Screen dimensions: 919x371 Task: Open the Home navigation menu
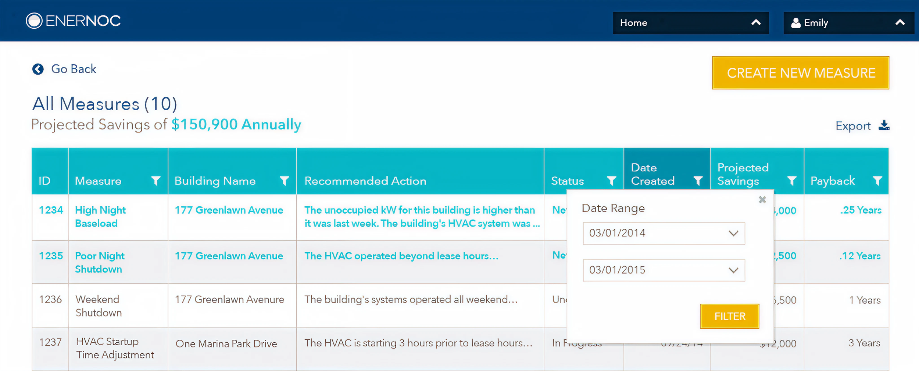(691, 23)
